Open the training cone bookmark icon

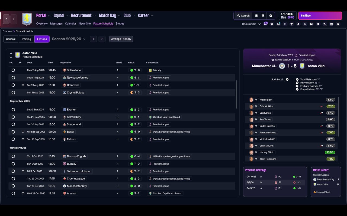pos(298,24)
